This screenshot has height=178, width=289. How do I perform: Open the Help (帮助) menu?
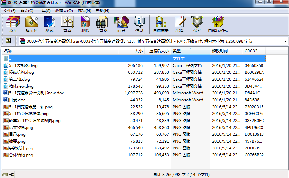tap(102, 11)
